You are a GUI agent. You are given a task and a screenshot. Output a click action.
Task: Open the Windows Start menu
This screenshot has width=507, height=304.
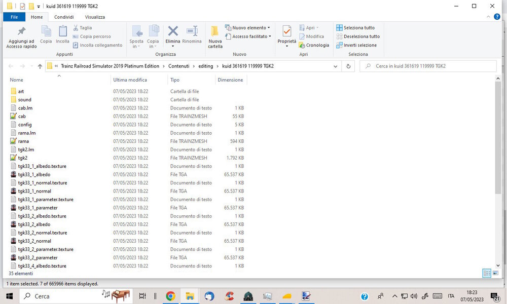(x=9, y=296)
